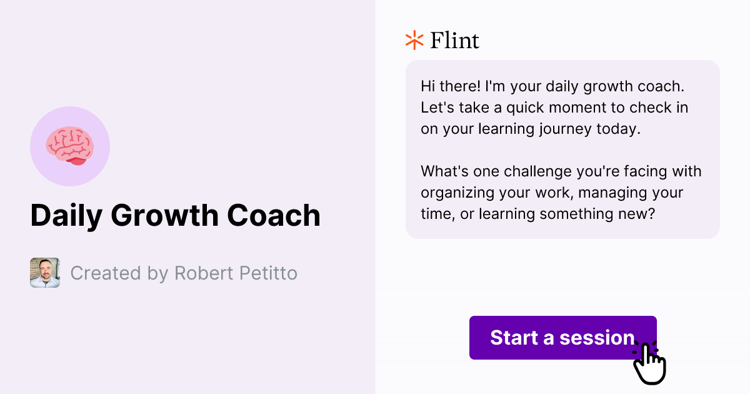This screenshot has width=750, height=394.
Task: Click Robert Petitto's profile picture
Action: click(x=45, y=273)
